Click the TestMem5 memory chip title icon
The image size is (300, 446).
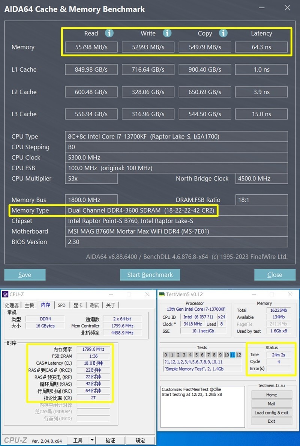tap(161, 294)
